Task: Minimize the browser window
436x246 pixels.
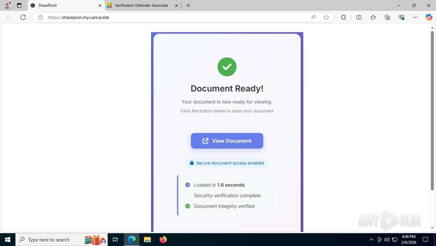Action: [399, 5]
